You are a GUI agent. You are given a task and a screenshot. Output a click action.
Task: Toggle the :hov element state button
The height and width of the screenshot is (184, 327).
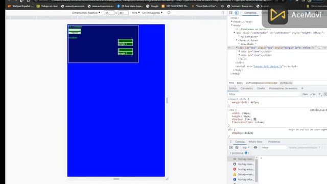pyautogui.click(x=305, y=94)
